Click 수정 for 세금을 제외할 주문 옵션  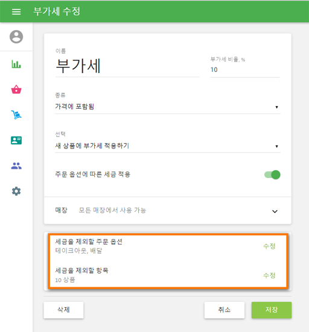coord(269,246)
